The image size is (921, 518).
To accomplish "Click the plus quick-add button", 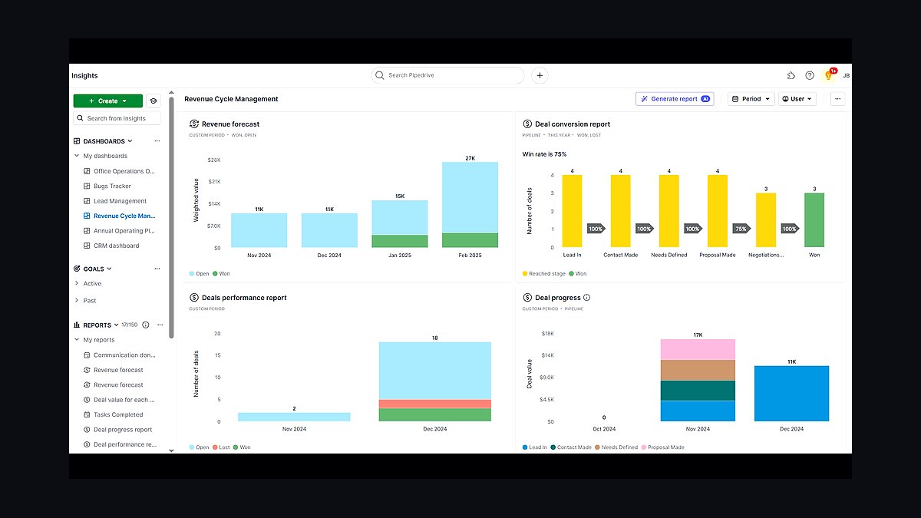I will [540, 75].
